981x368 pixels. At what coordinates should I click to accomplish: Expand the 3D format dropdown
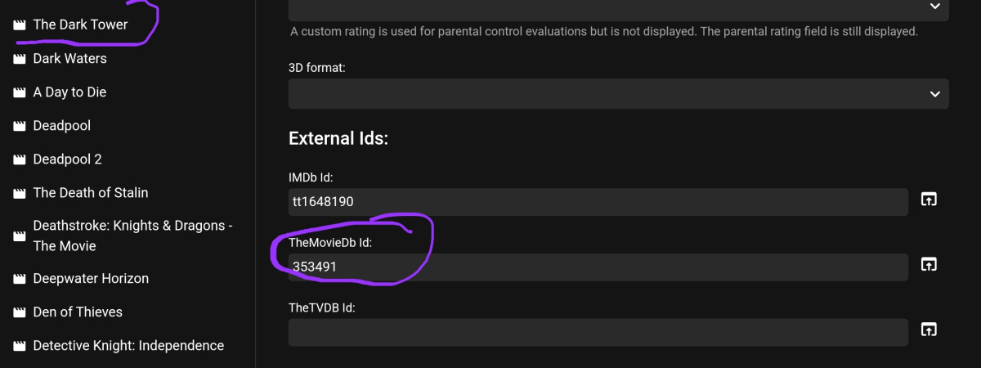pyautogui.click(x=618, y=94)
